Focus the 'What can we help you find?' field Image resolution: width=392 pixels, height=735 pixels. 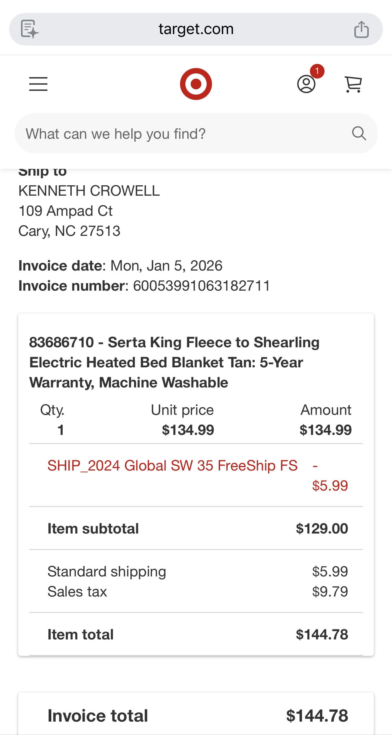(x=196, y=133)
